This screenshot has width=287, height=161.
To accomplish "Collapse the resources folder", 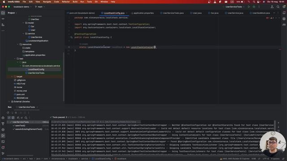I will point(18,44).
